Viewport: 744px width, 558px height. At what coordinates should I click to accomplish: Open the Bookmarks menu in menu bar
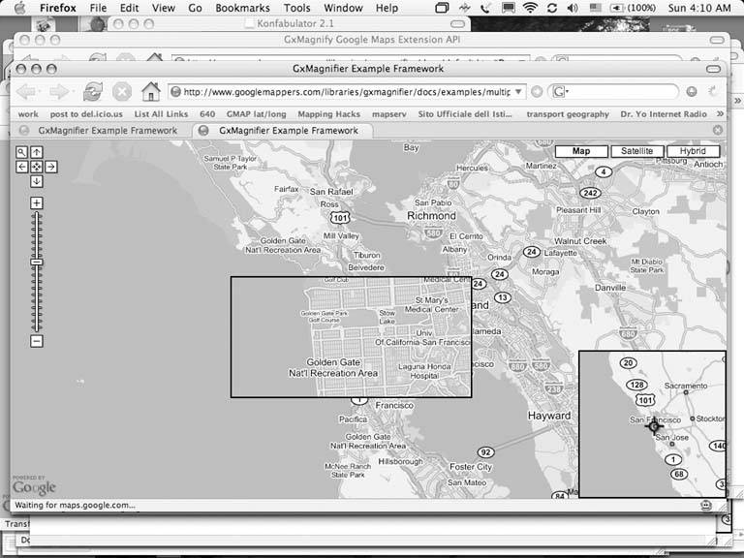(x=242, y=8)
